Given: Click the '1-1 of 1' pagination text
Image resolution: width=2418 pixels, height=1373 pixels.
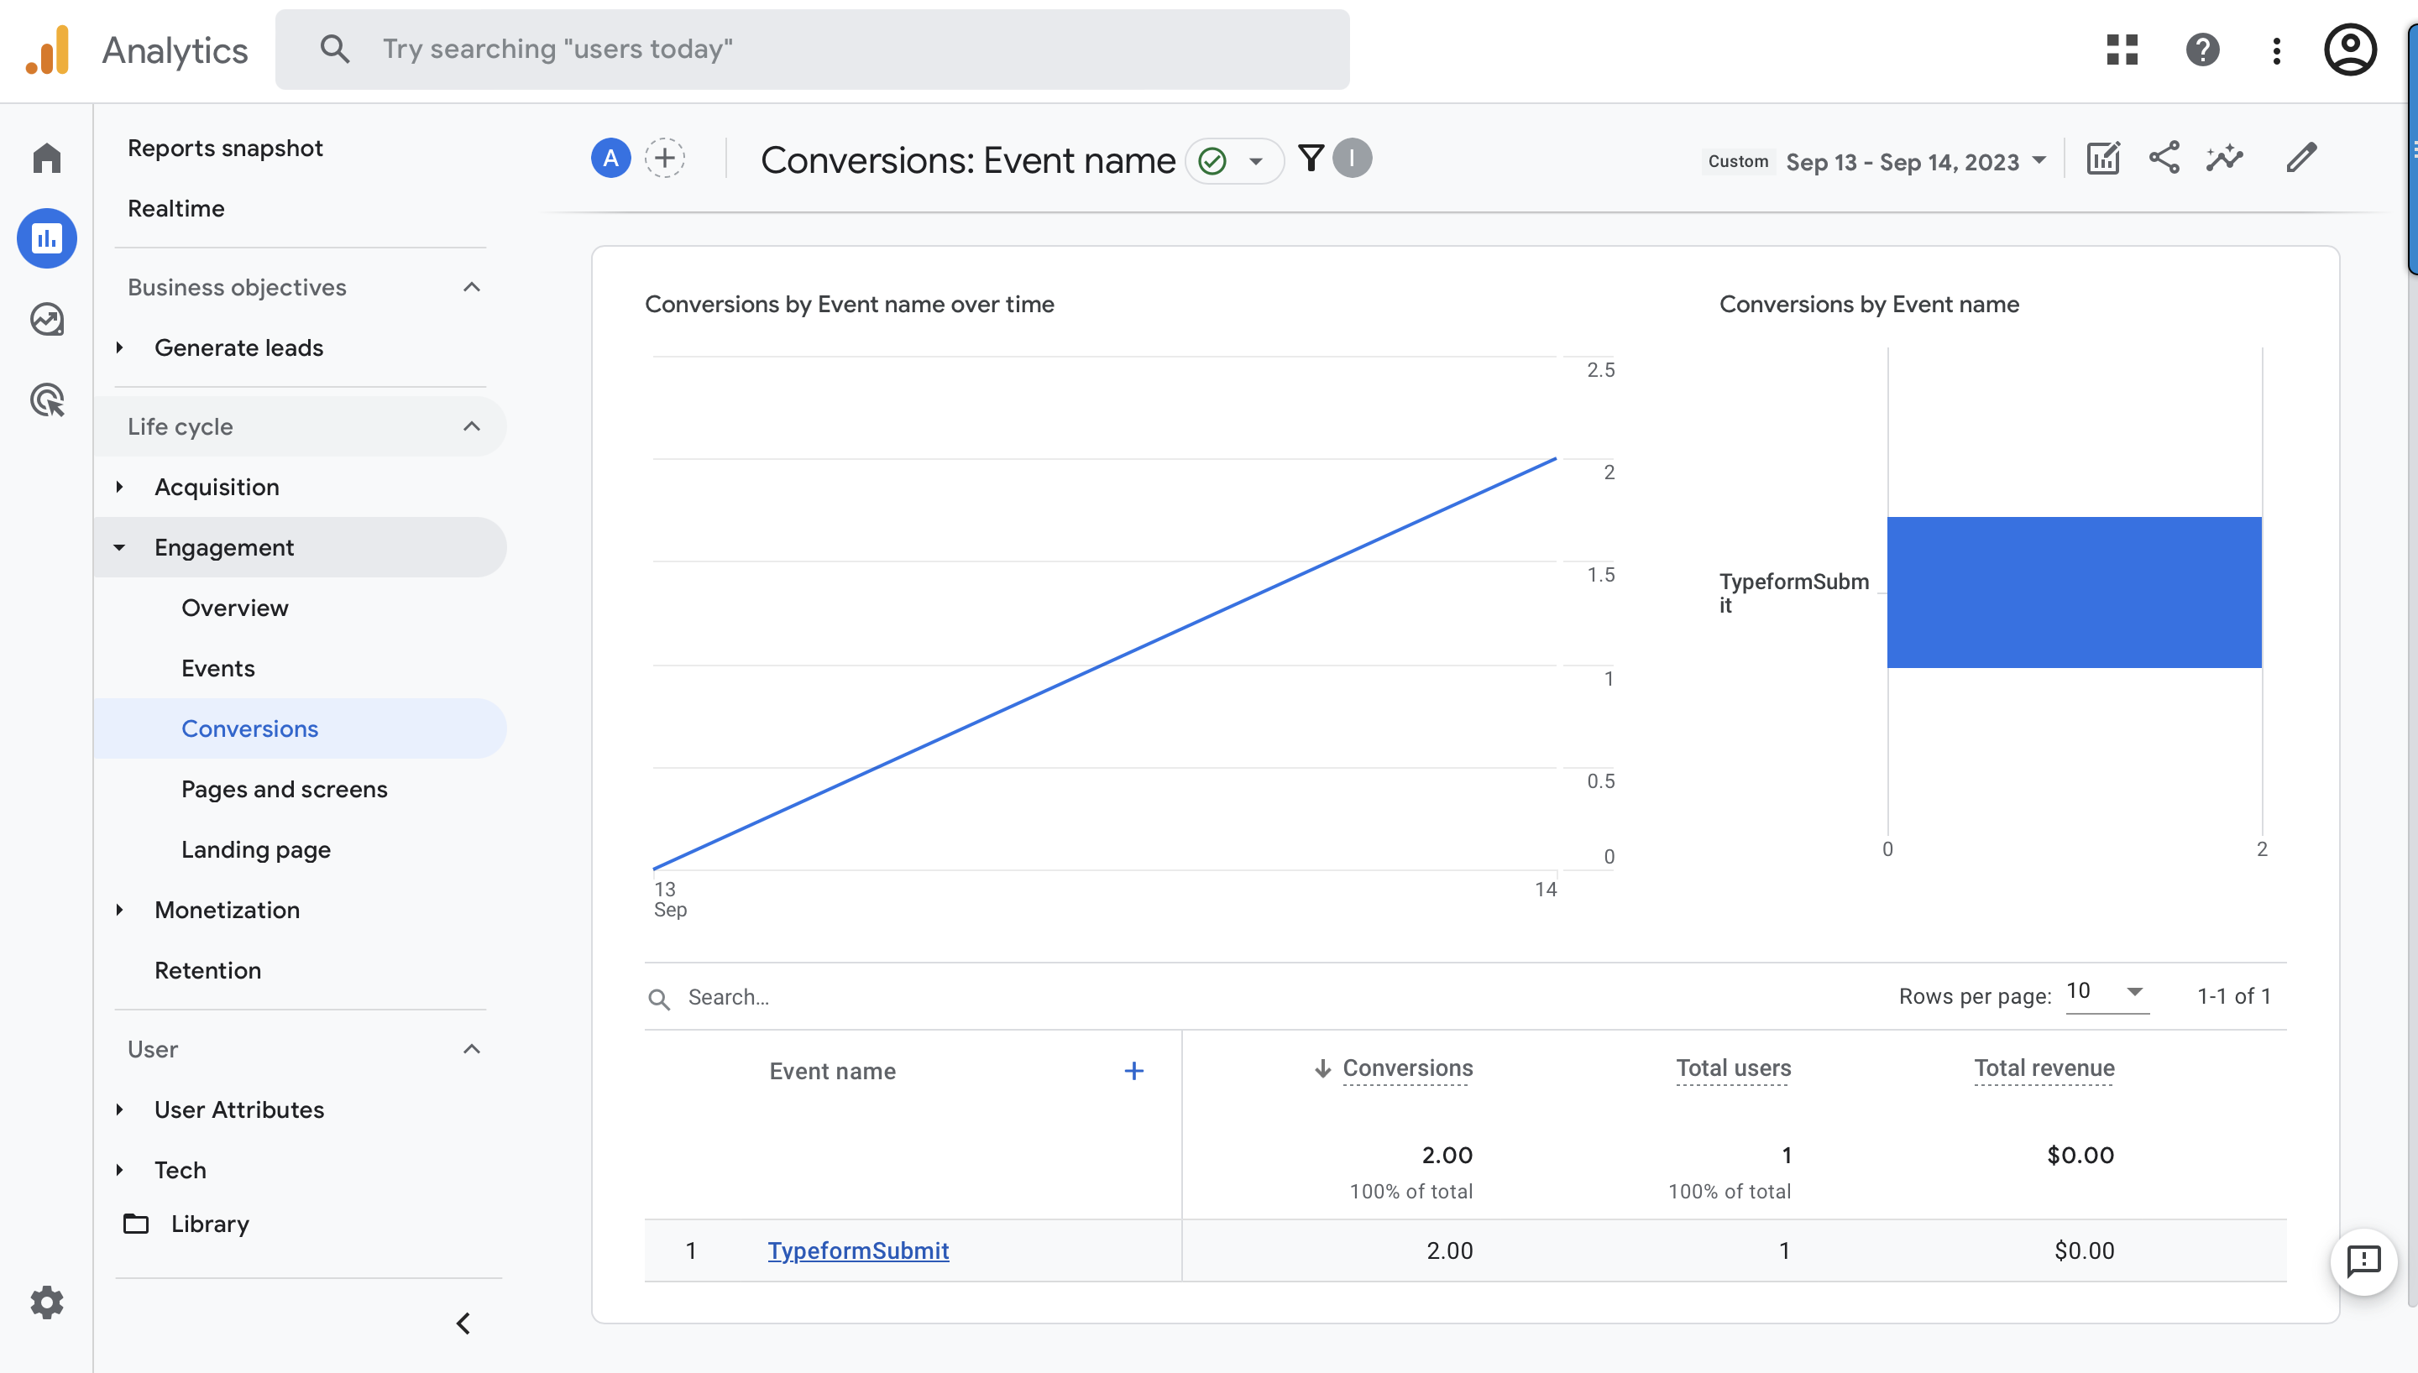Looking at the screenshot, I should click(2233, 996).
